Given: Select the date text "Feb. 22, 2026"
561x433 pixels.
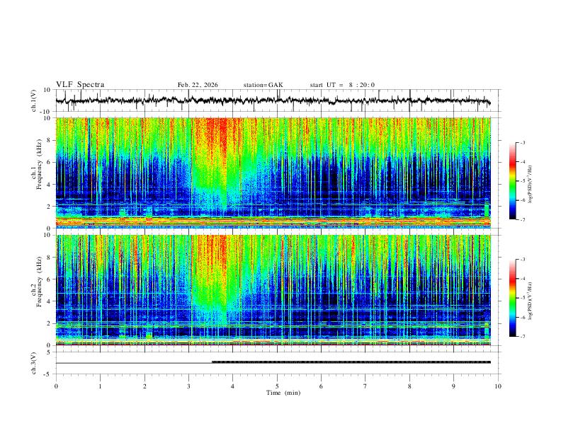Looking at the screenshot, I should pyautogui.click(x=198, y=85).
